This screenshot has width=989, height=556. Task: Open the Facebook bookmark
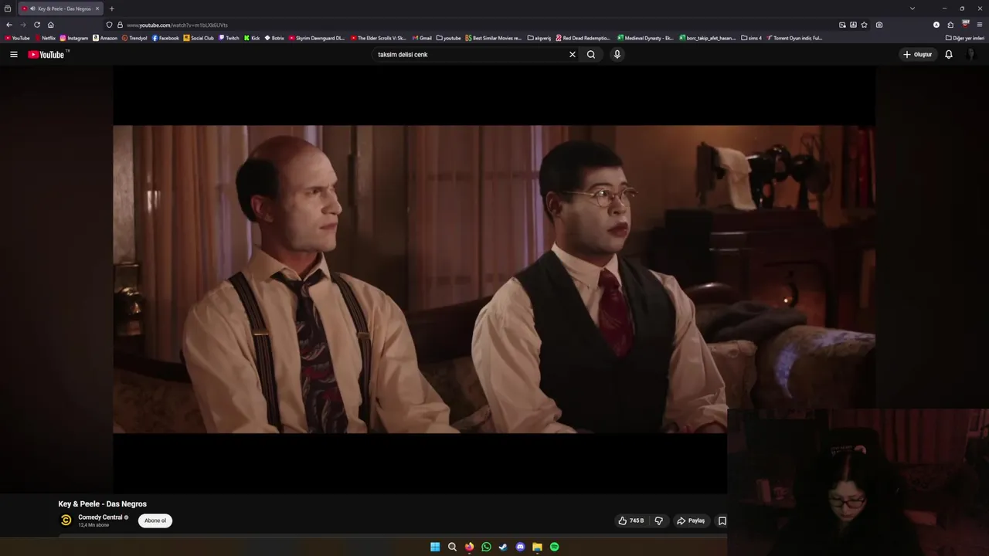[x=165, y=38]
